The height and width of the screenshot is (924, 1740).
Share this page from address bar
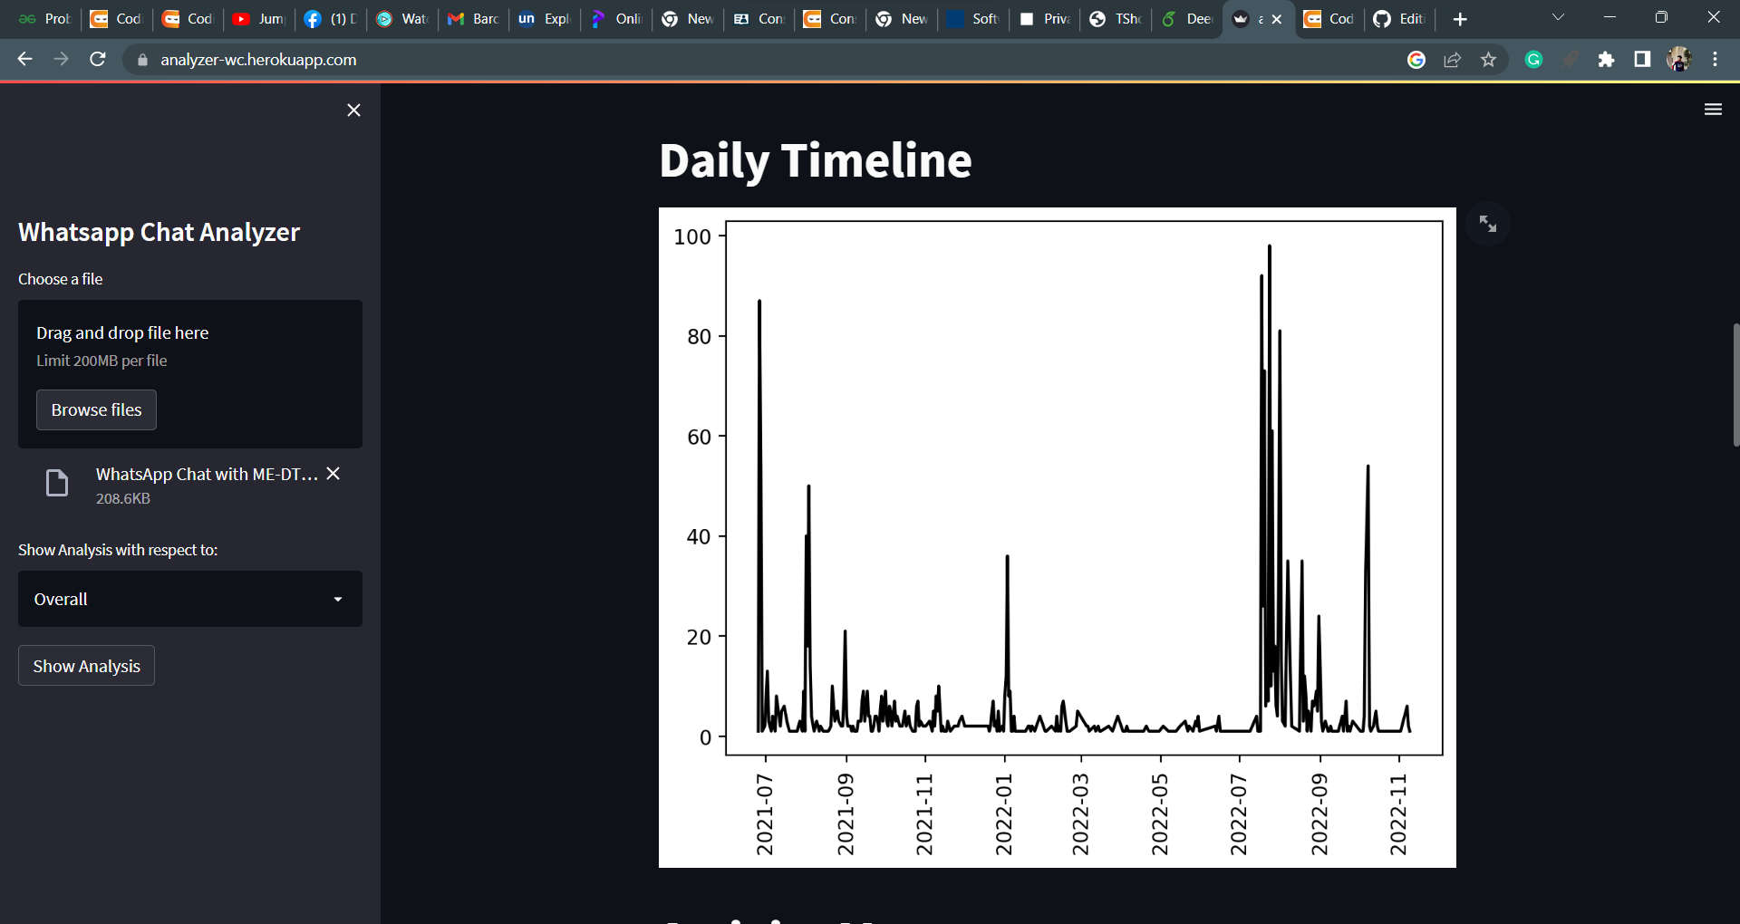click(x=1452, y=60)
